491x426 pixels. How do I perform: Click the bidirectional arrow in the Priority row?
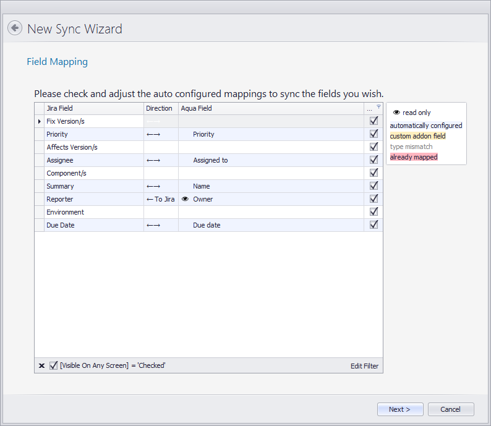[x=153, y=134]
